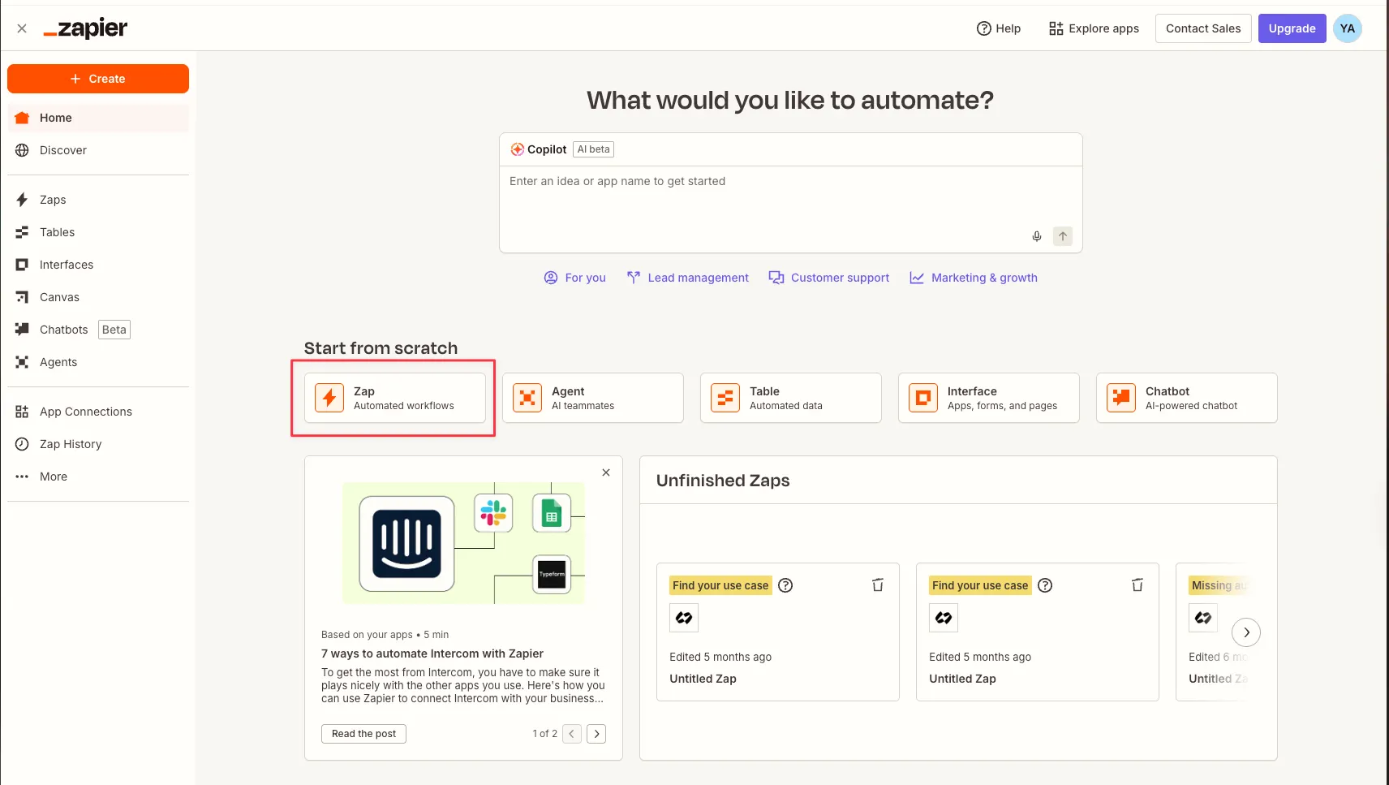Screen dimensions: 1389x785
Task: Click the second Zap card's app icon
Action: (944, 618)
